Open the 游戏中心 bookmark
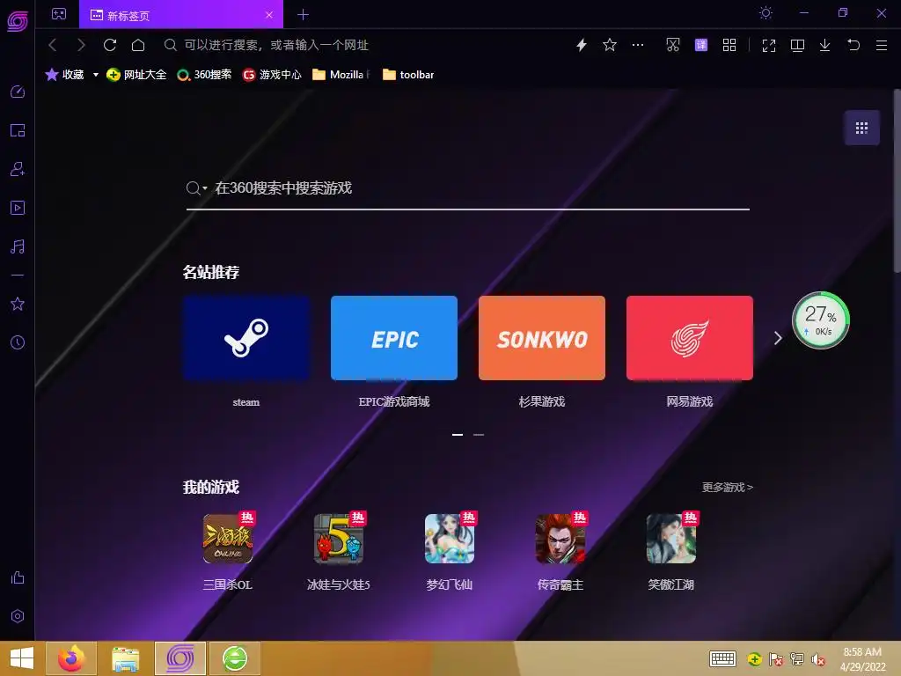 coord(272,75)
